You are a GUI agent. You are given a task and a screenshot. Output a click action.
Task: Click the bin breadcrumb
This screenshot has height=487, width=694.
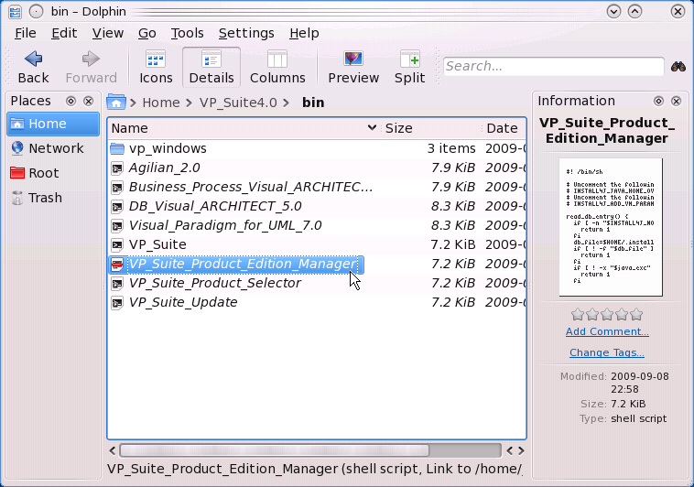pyautogui.click(x=313, y=103)
